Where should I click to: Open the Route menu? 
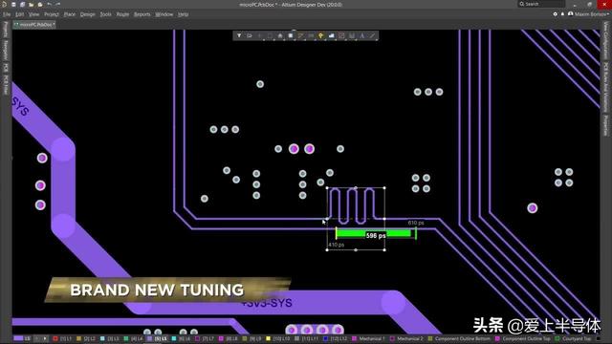point(122,14)
